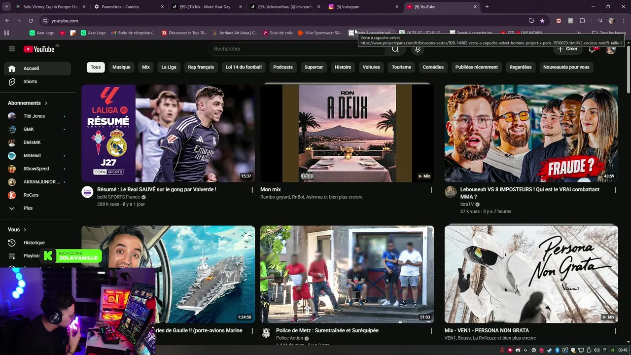Open IShowSpeed subscription channel

[37, 169]
